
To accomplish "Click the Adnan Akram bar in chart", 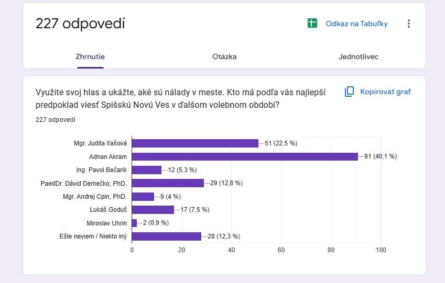I will (245, 156).
